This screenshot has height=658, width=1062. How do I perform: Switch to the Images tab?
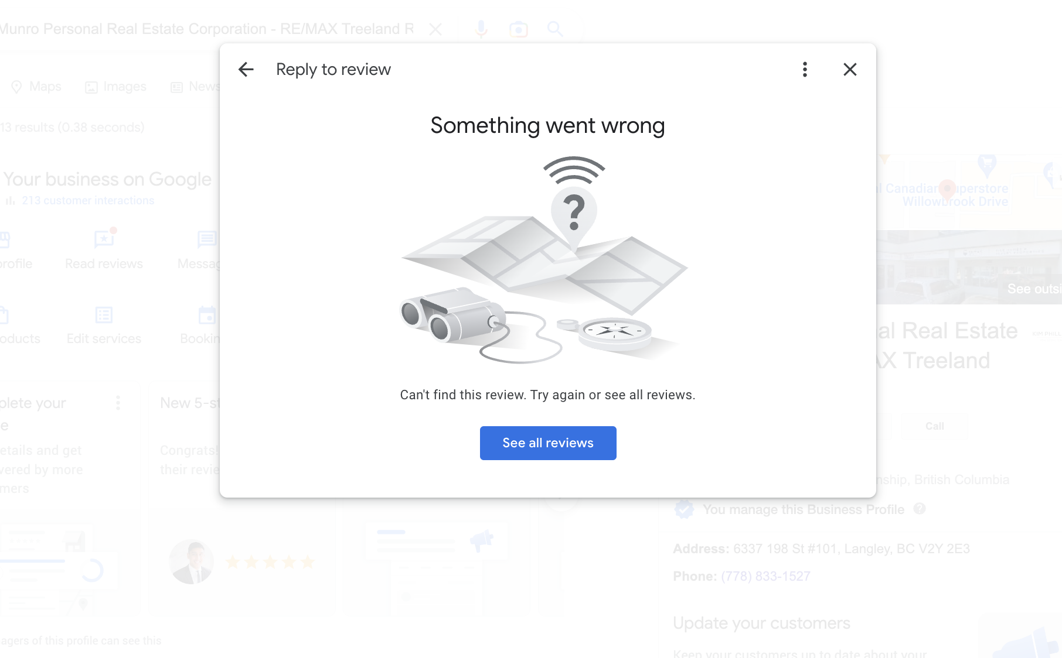[x=116, y=87]
